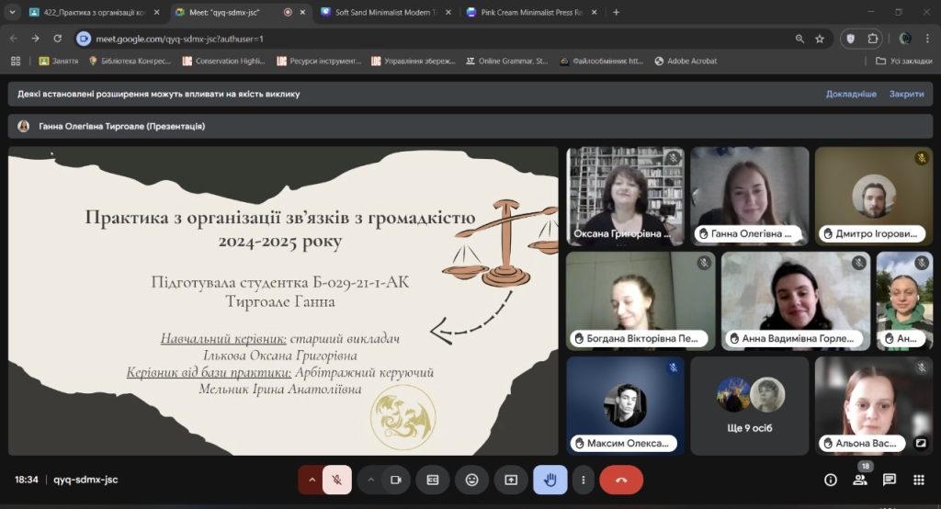Click the red leave call button

[x=621, y=480]
